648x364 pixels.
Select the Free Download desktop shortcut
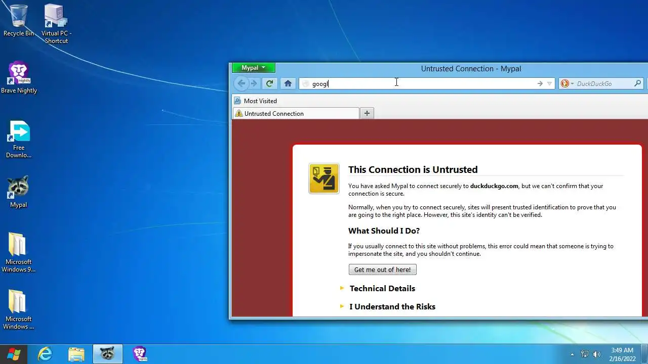point(19,139)
